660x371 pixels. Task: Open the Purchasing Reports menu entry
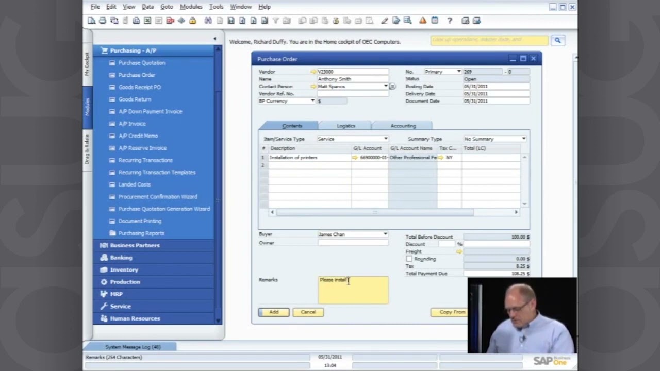coord(141,233)
